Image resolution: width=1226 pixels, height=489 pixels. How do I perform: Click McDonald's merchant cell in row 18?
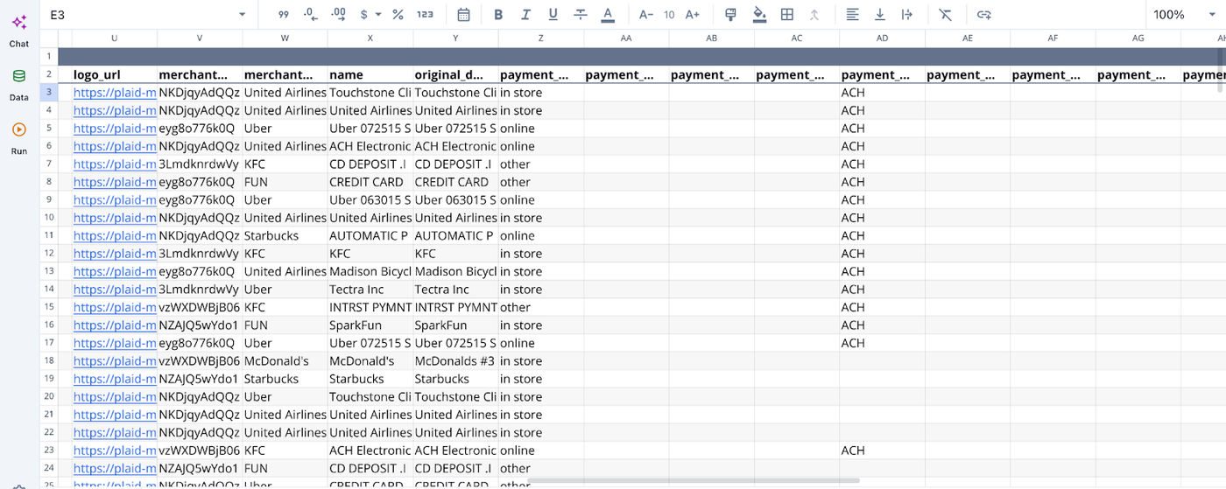[285, 361]
